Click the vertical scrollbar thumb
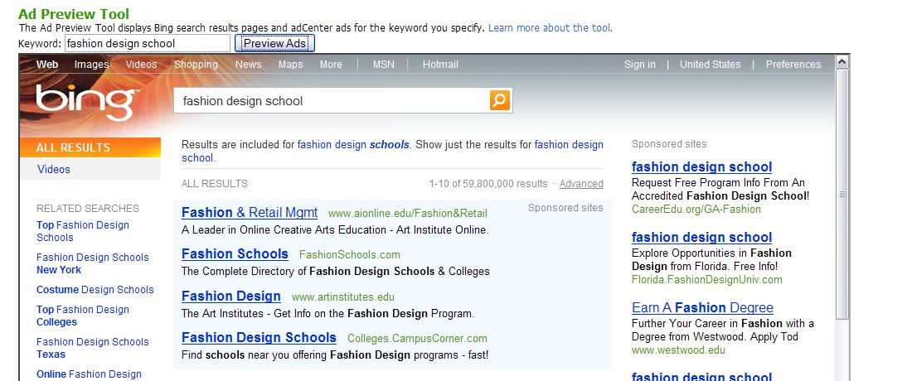Image resolution: width=912 pixels, height=381 pixels. click(x=842, y=195)
